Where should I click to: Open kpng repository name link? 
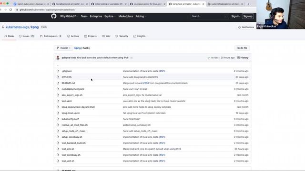pos(35,27)
